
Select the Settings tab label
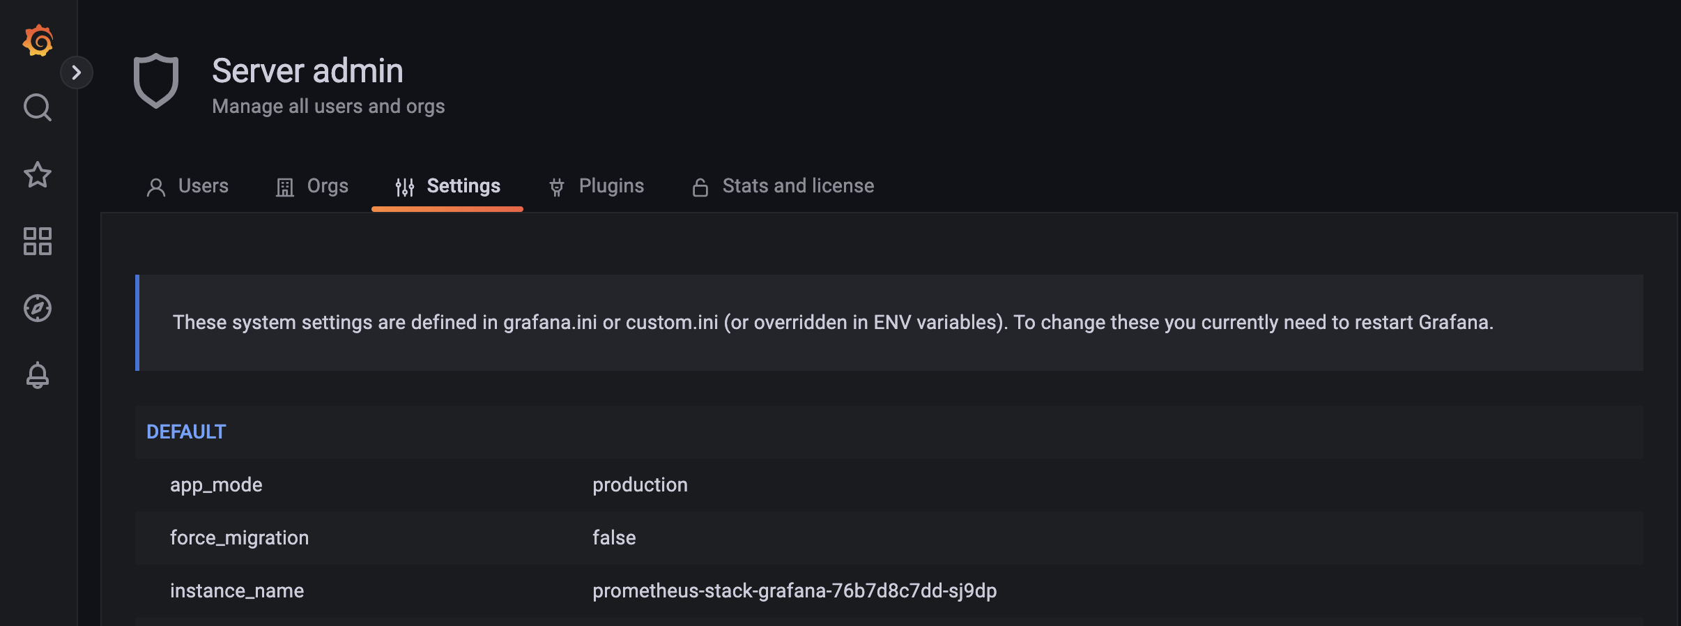(463, 186)
